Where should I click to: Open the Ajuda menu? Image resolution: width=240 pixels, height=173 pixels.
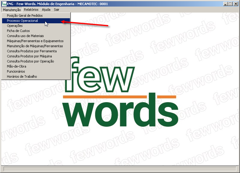pyautogui.click(x=46, y=10)
